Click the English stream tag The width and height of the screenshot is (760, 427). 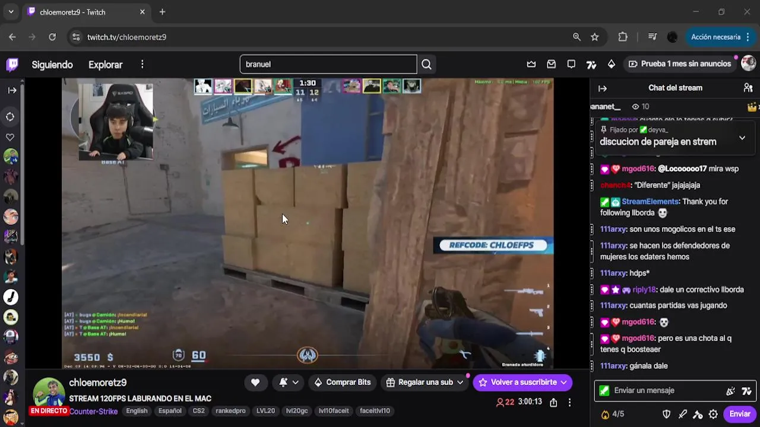(x=137, y=410)
